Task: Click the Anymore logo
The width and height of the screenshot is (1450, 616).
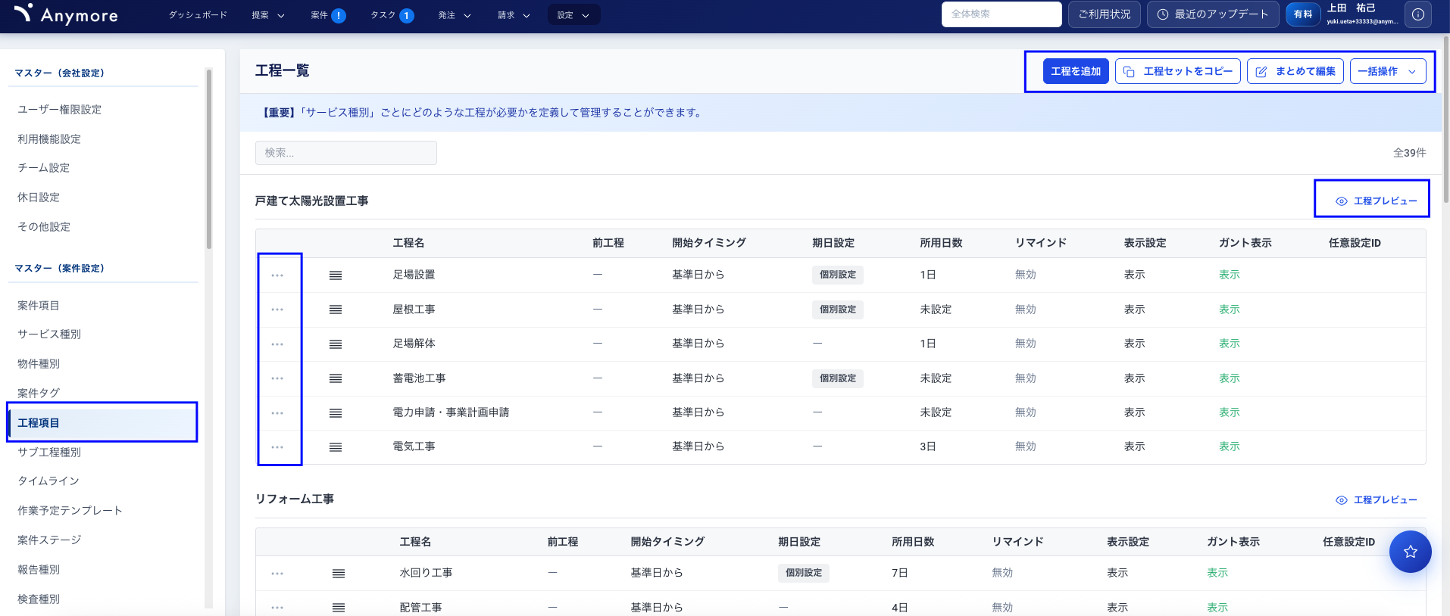Action: (66, 14)
